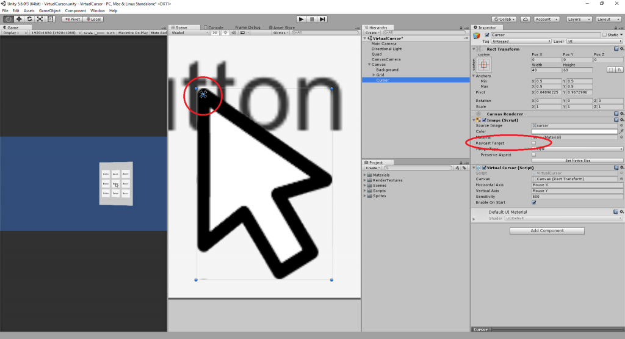
Task: Pick color with the eyedropper icon
Action: [x=621, y=131]
